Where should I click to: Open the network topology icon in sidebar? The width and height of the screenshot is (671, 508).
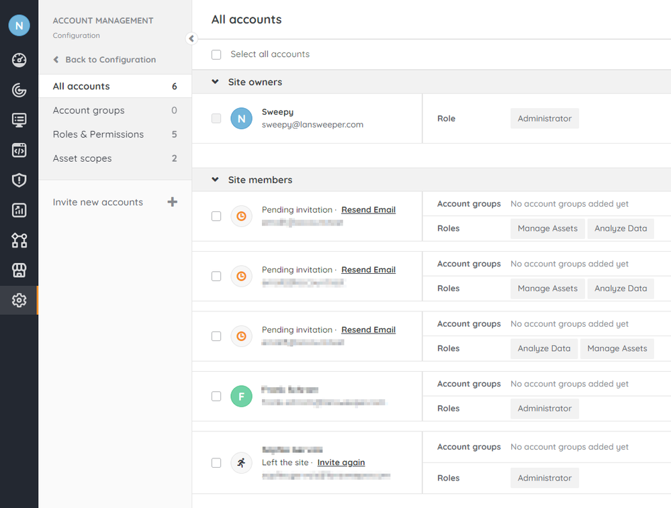(19, 240)
